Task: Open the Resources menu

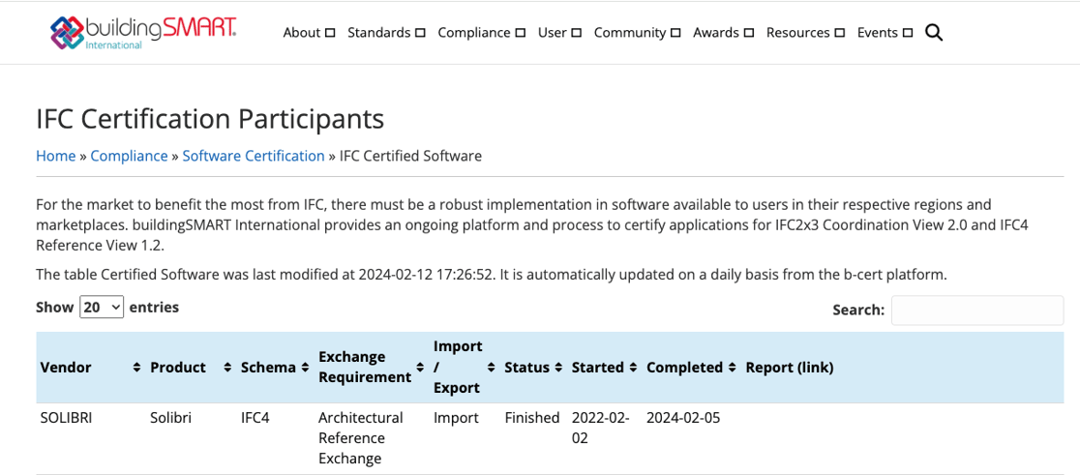Action: [805, 32]
